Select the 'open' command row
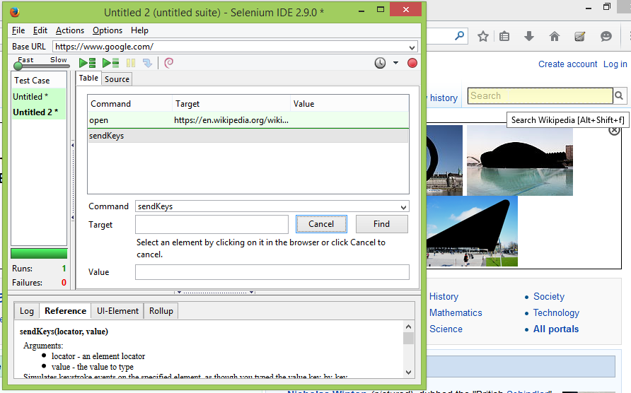The height and width of the screenshot is (393, 631). pos(248,120)
